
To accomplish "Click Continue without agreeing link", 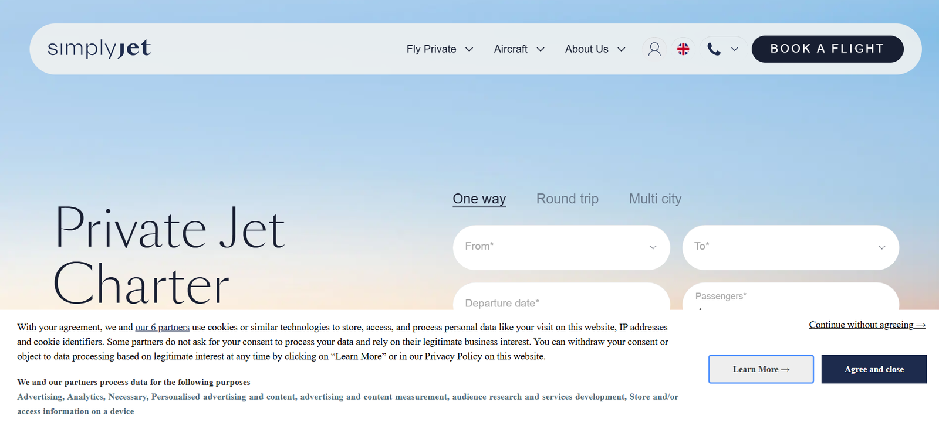I will (x=867, y=325).
